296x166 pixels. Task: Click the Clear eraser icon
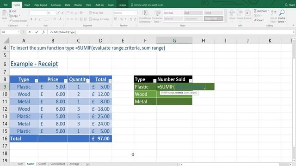click(255, 20)
